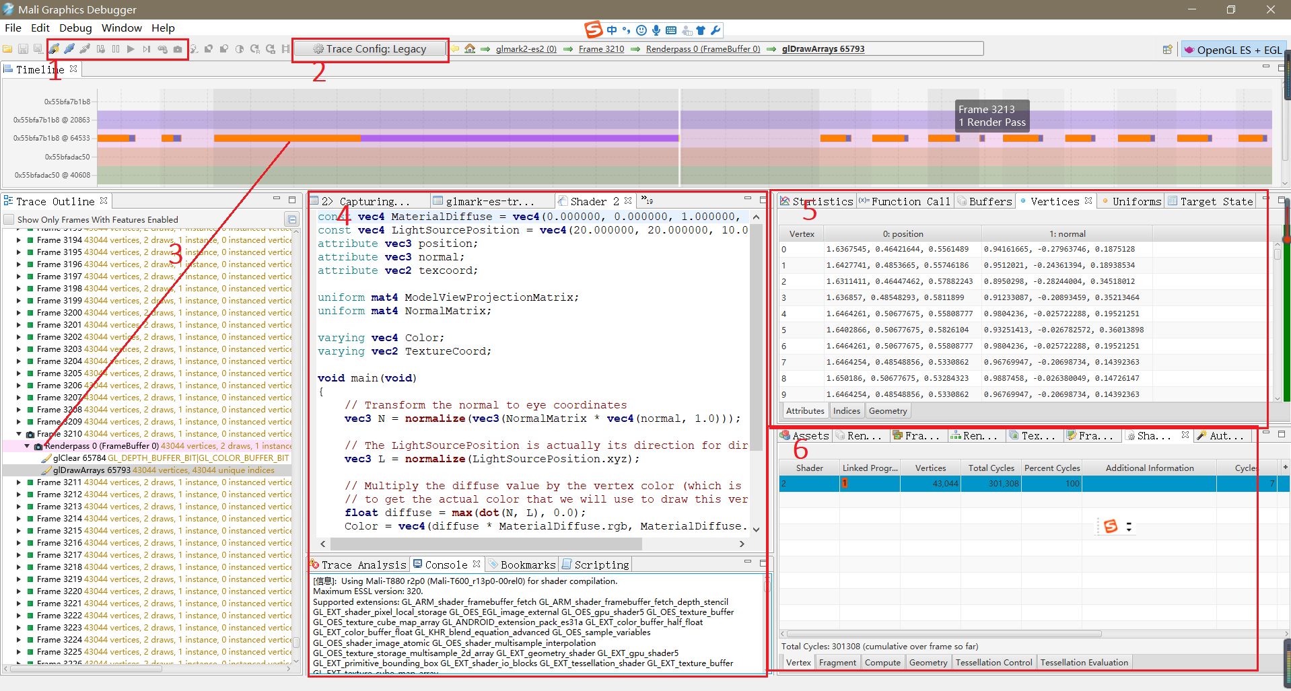Save the current trace
The width and height of the screenshot is (1291, 691).
23,48
